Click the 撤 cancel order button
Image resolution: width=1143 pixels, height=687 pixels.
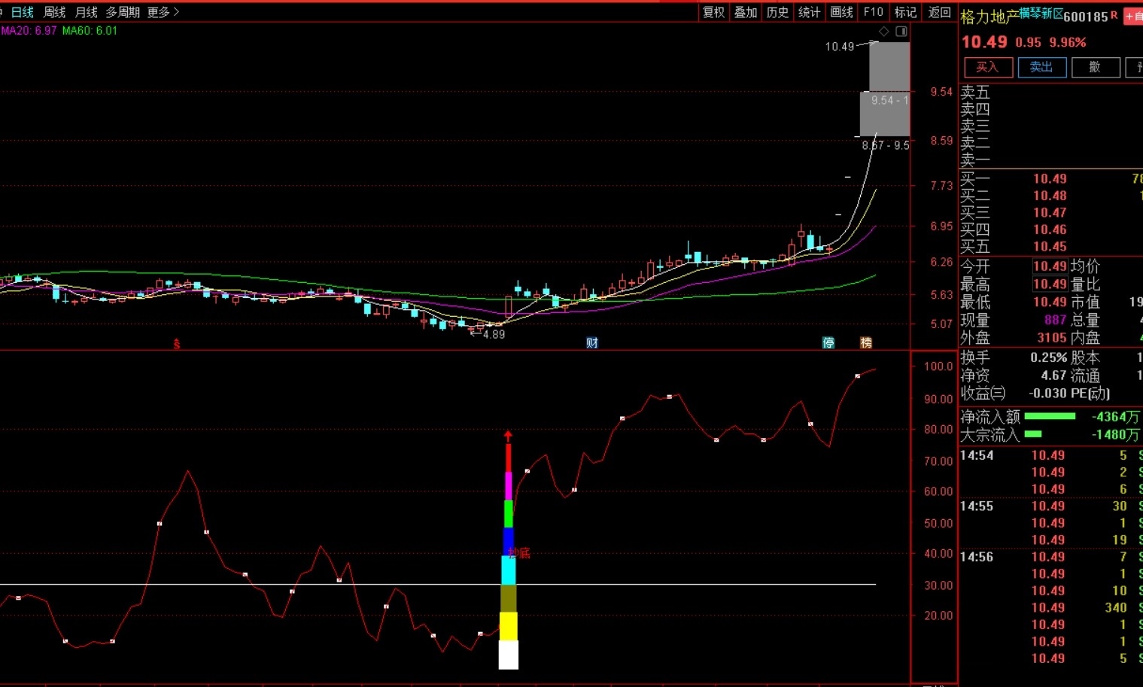point(1095,67)
